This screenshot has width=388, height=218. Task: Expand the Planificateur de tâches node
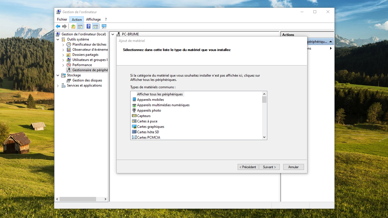tap(63, 45)
